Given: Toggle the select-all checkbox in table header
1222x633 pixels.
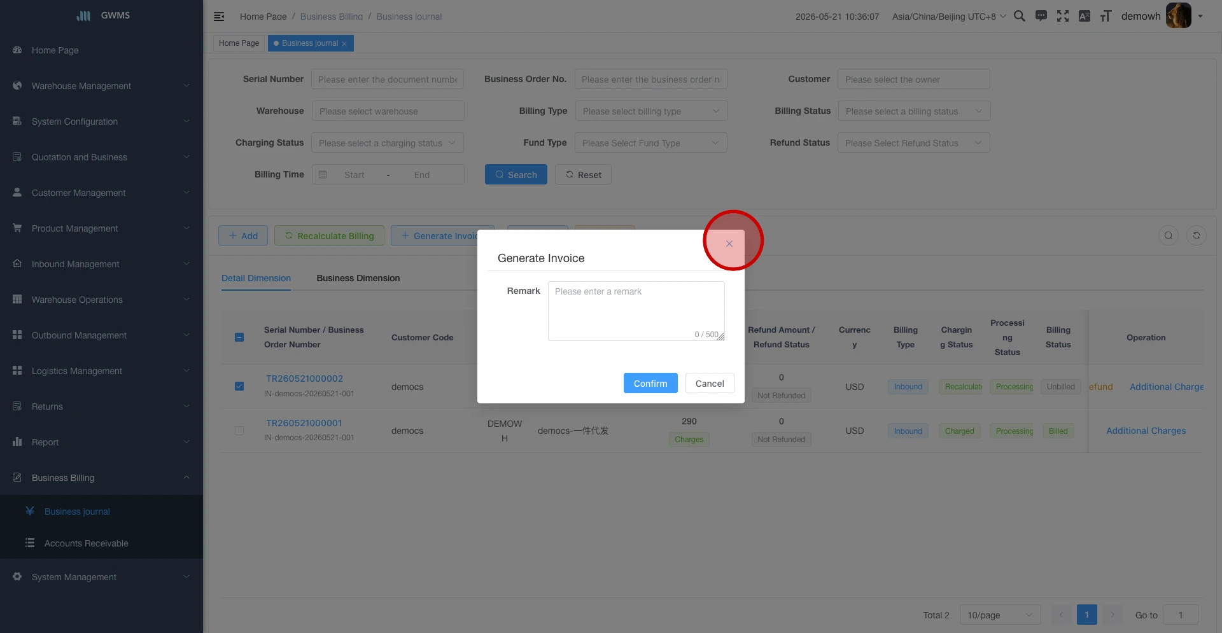Looking at the screenshot, I should pyautogui.click(x=239, y=337).
